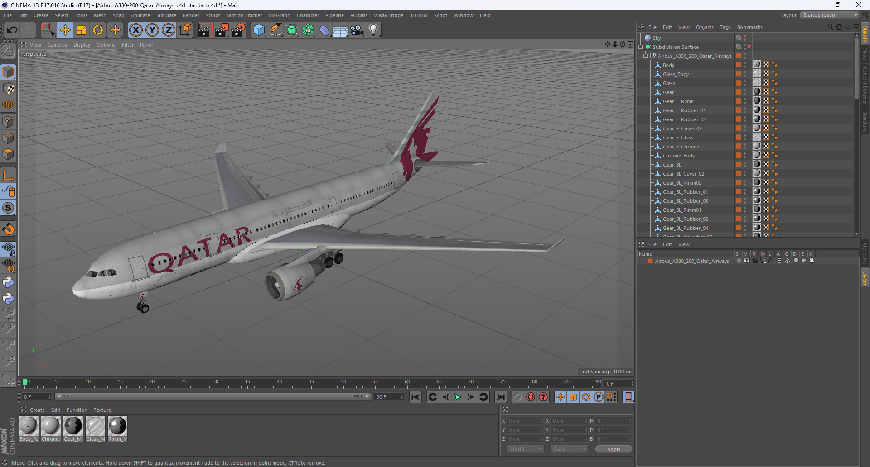Open the World coordinate dropdown
870x467 pixels.
(525, 449)
